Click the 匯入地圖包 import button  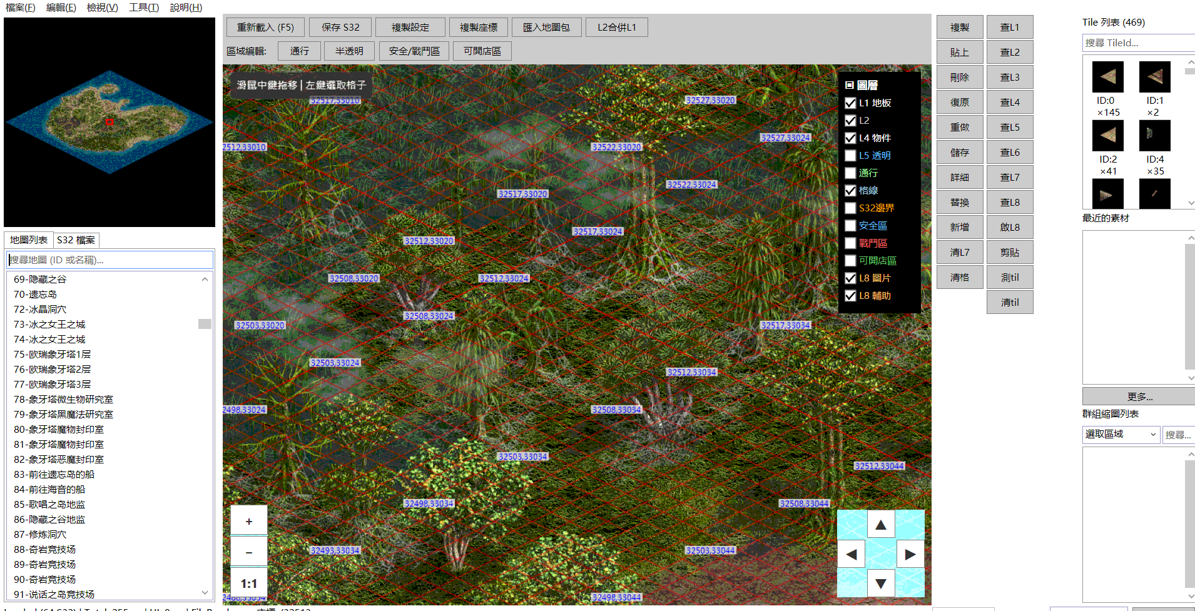[547, 28]
